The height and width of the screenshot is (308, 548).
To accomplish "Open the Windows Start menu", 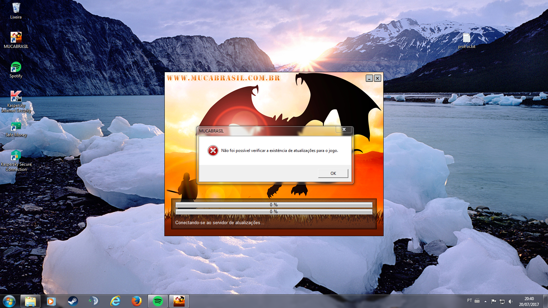I will pos(9,301).
